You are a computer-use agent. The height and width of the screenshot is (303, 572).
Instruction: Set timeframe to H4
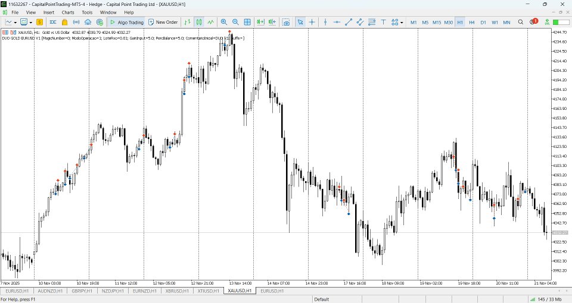(472, 22)
